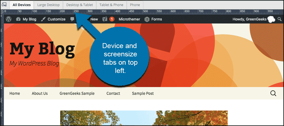This screenshot has width=284, height=126.
Task: Switch to the Large Desktop tab
Action: point(48,5)
